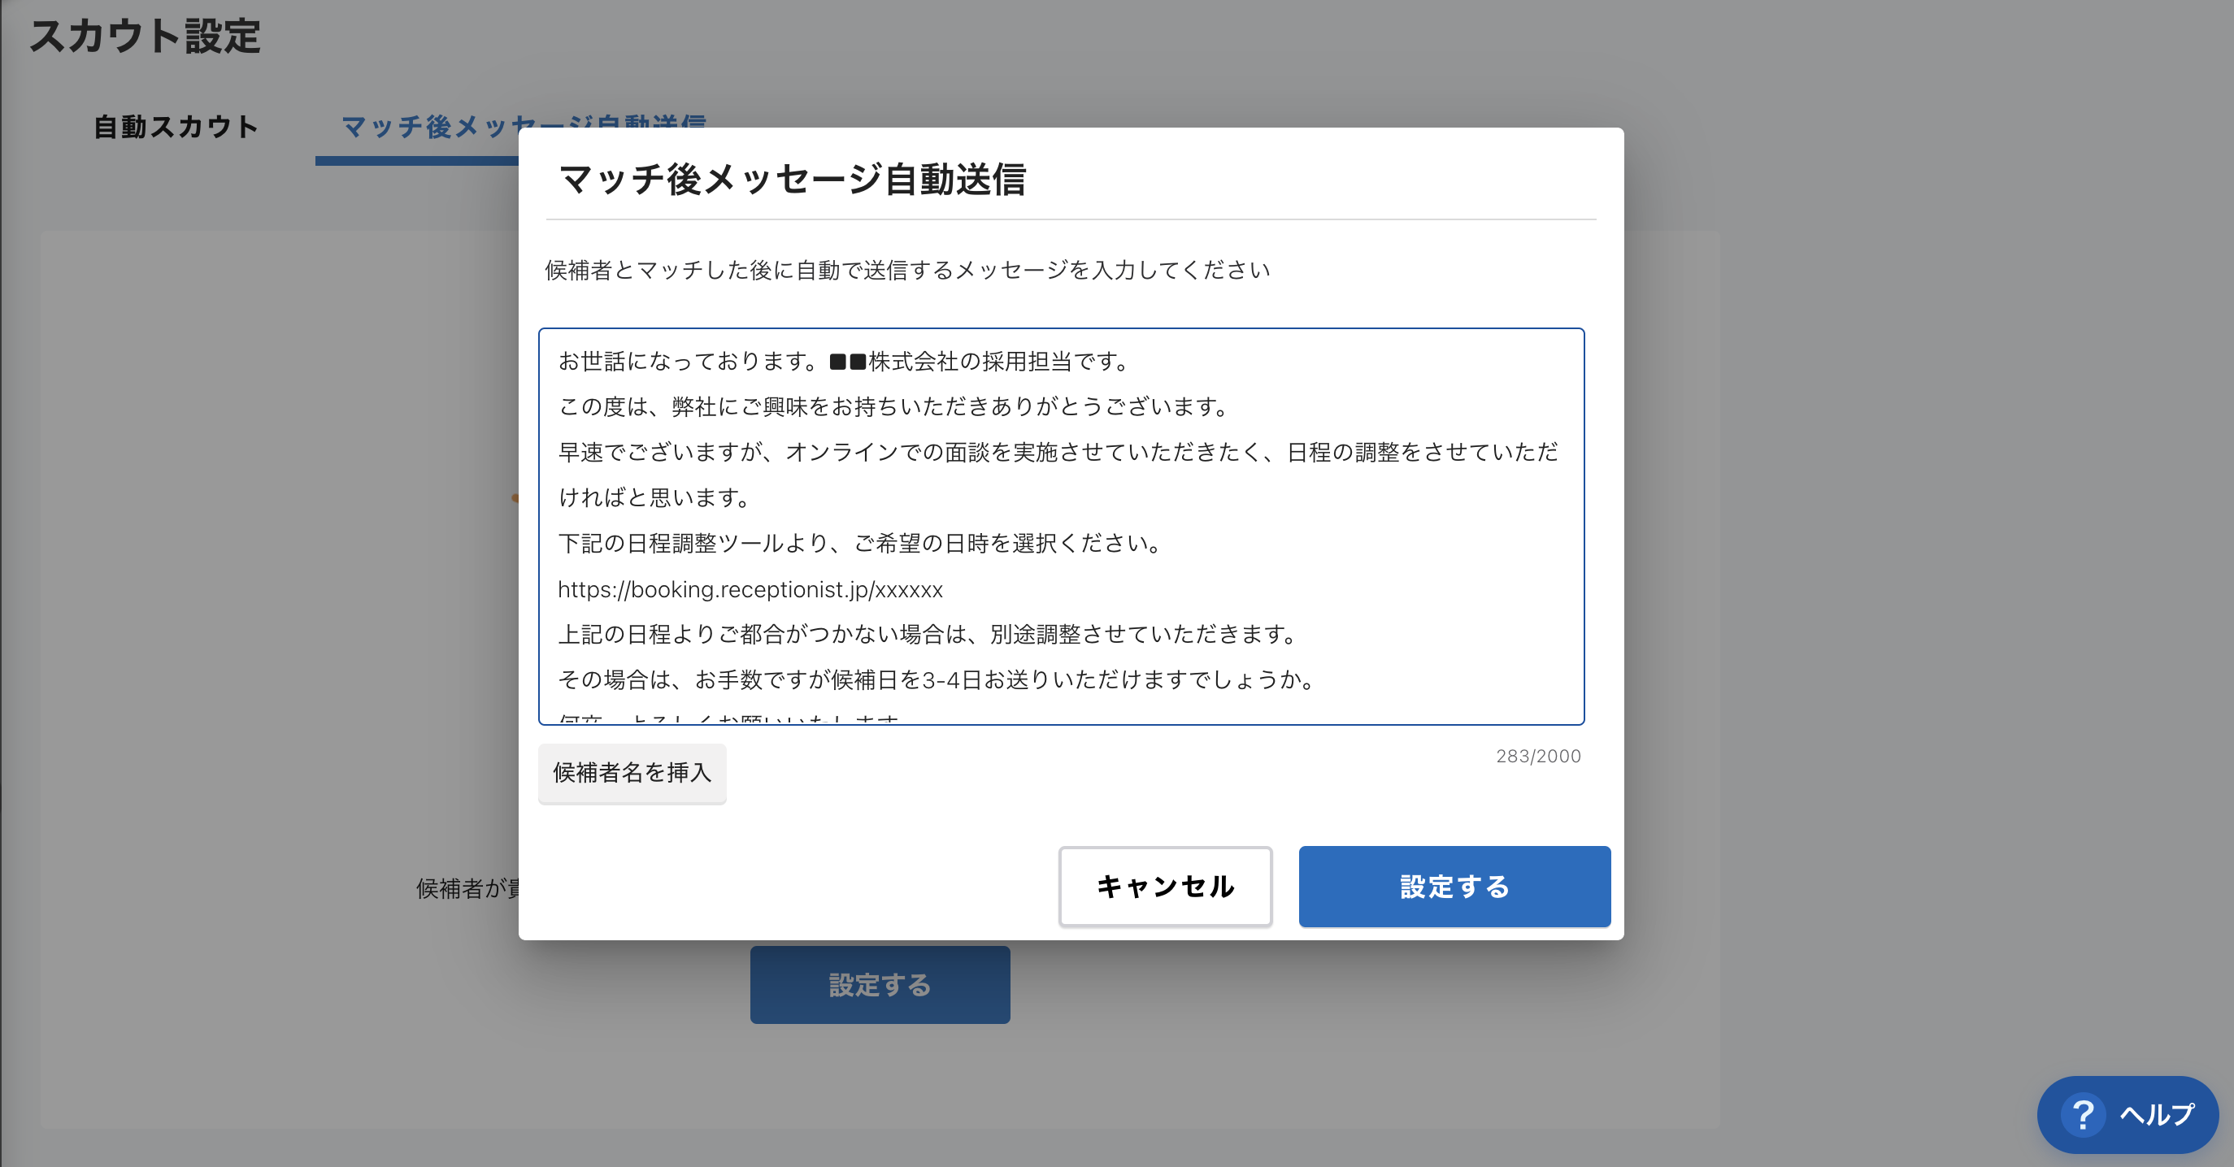Click the 設定する button in the dialog
Screen dimensions: 2234x1167
tap(1454, 886)
